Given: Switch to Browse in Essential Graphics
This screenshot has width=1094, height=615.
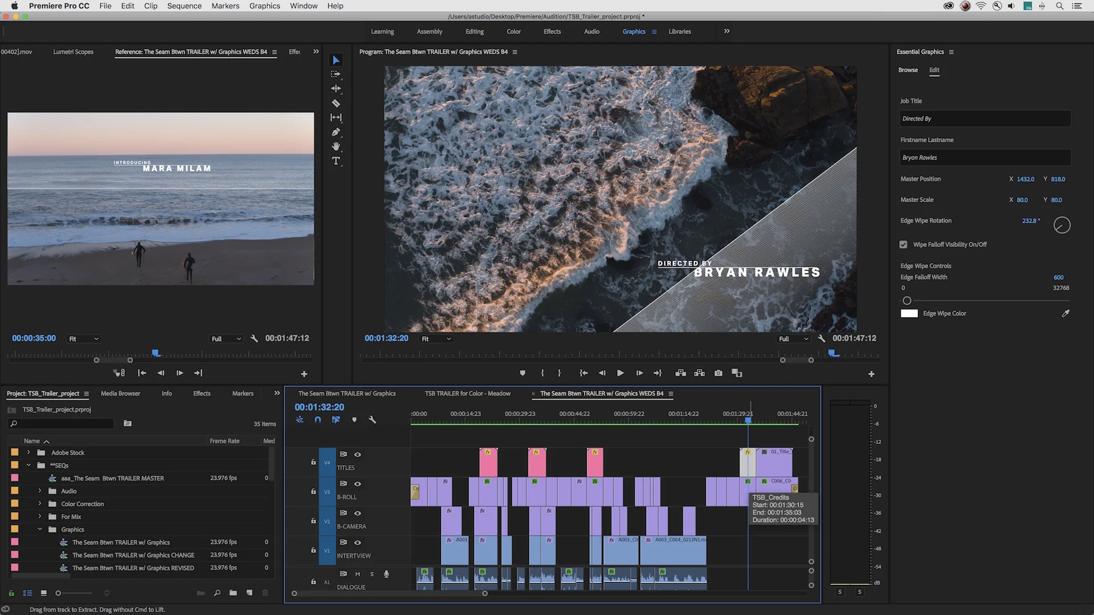Looking at the screenshot, I should coord(908,70).
